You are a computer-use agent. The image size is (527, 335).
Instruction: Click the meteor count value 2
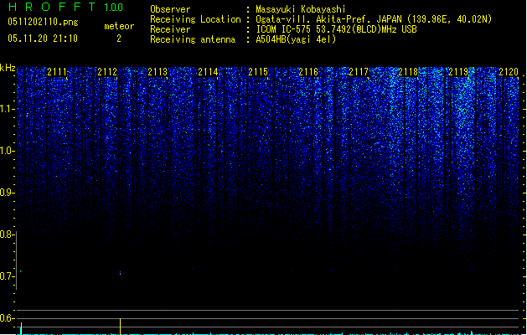pyautogui.click(x=119, y=39)
